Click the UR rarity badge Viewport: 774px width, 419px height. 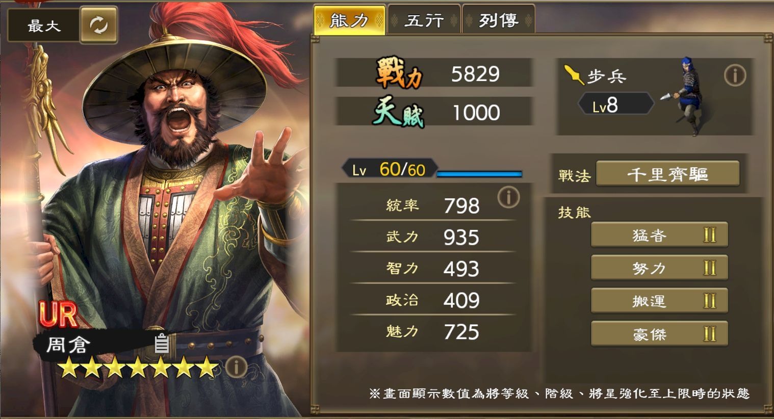(58, 315)
